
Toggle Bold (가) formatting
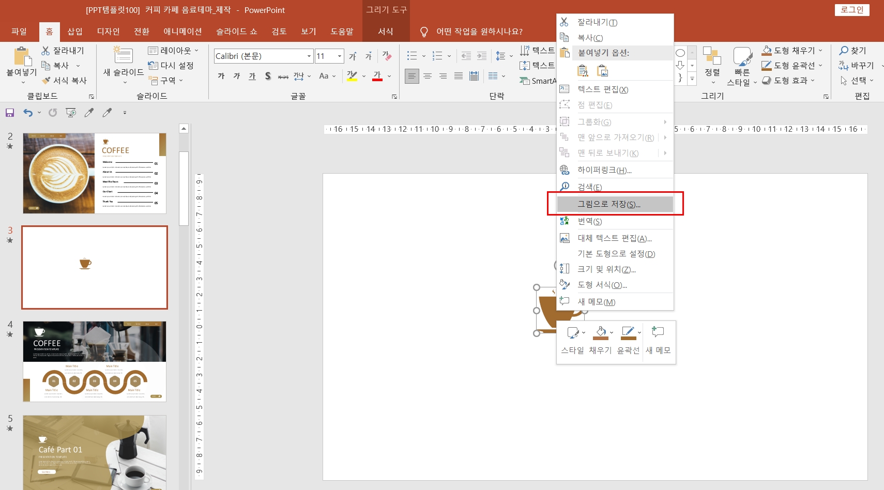point(221,76)
